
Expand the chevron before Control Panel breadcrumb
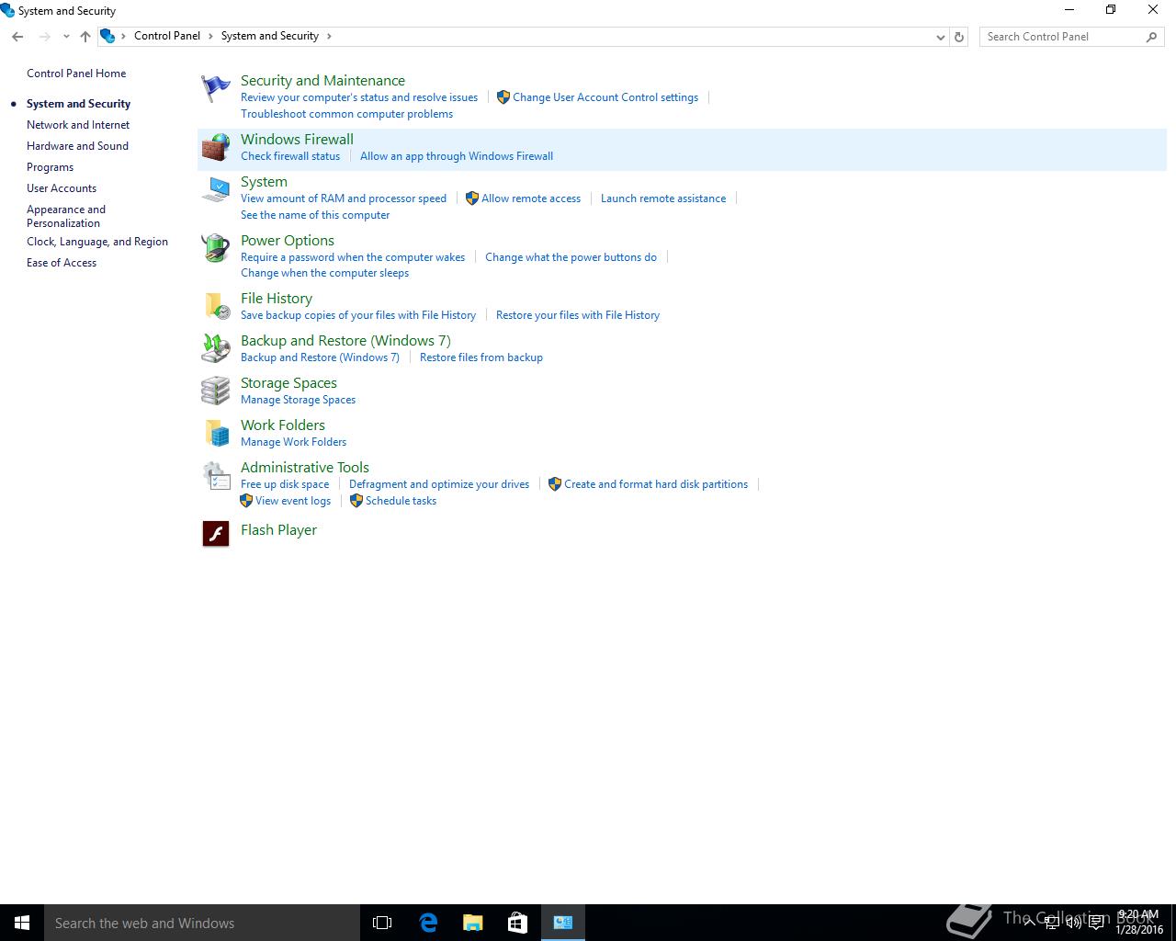[x=124, y=36]
